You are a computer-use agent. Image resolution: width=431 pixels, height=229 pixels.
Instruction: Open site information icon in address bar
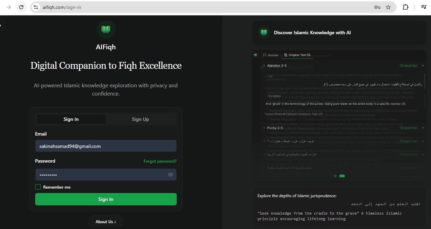(35, 7)
